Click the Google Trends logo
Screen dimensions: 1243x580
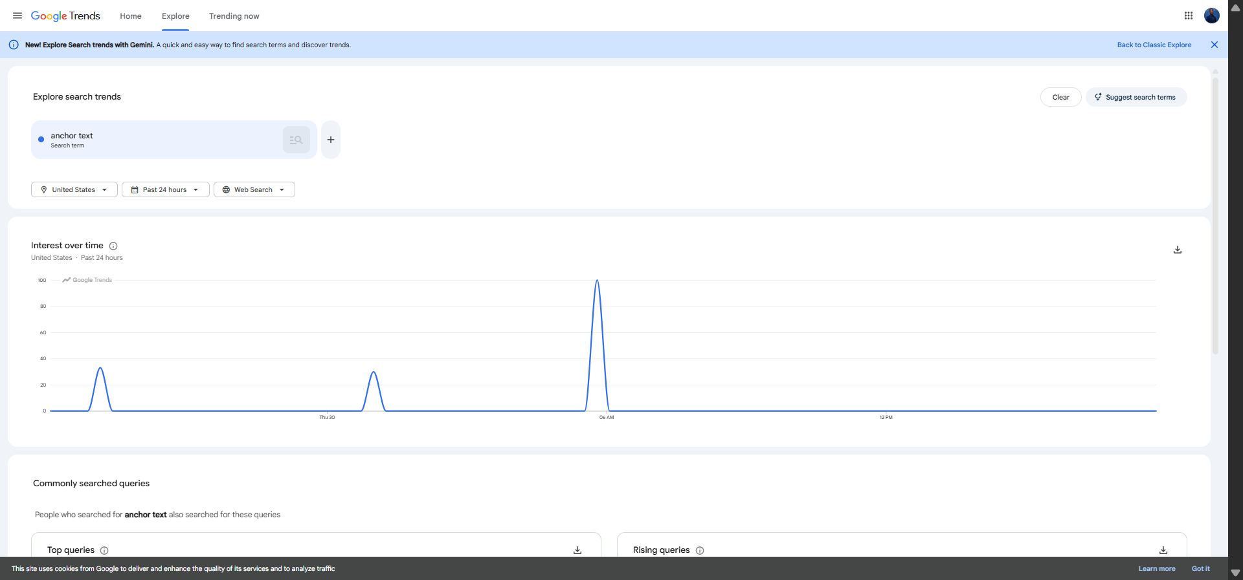(x=65, y=16)
